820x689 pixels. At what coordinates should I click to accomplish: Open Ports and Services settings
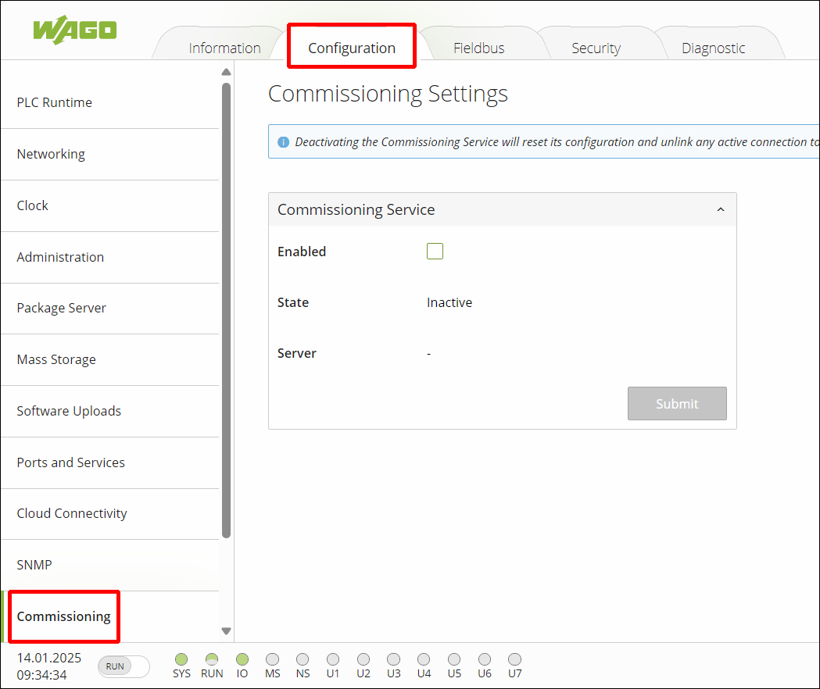(70, 462)
